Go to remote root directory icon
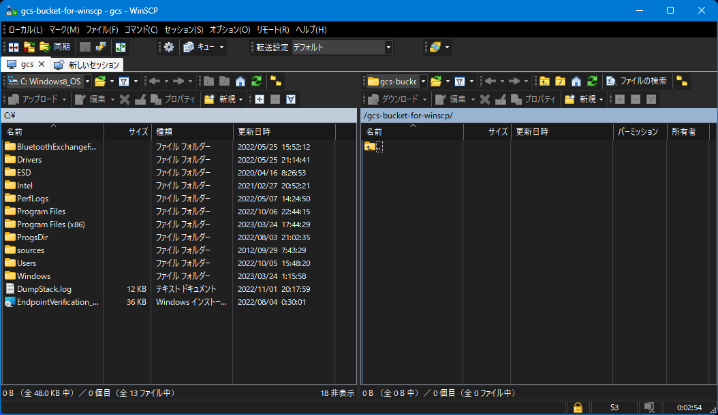 (560, 82)
